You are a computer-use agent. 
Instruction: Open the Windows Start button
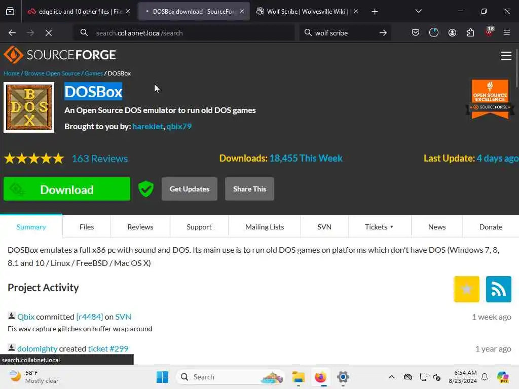(162, 377)
